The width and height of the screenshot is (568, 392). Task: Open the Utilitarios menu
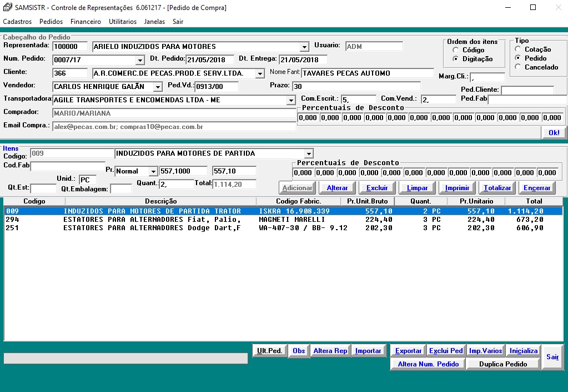pos(123,22)
